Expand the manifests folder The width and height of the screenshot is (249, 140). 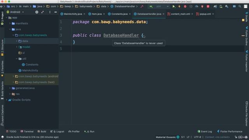click(x=10, y=23)
